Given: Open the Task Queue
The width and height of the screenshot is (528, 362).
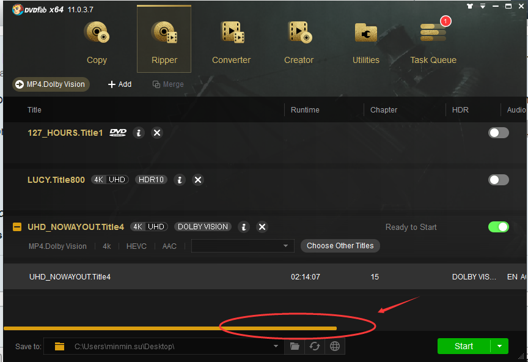Looking at the screenshot, I should (x=433, y=42).
